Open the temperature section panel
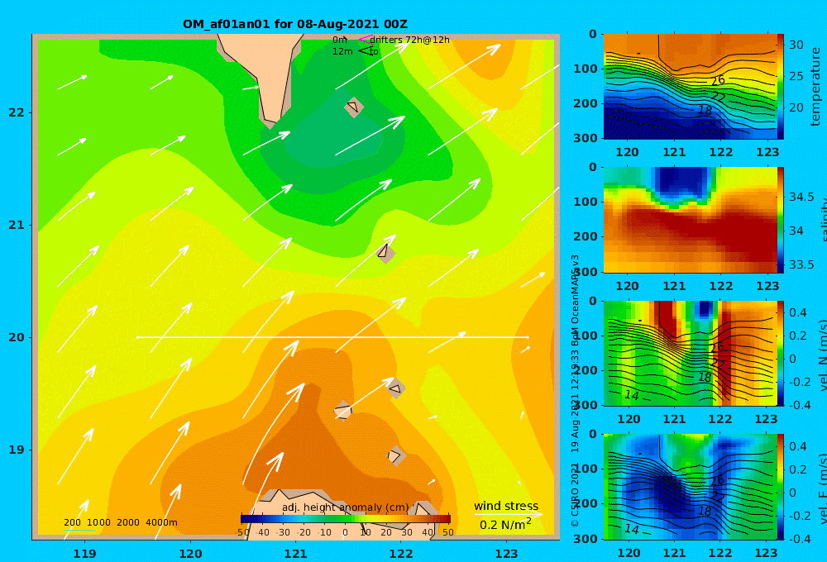 (690, 87)
